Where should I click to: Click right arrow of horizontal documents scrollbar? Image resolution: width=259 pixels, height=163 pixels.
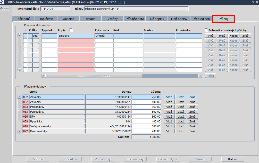click(200, 76)
